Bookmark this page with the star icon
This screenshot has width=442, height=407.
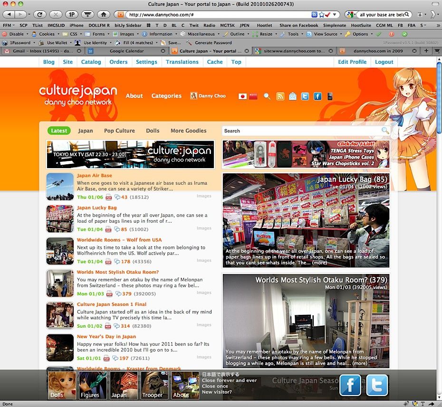pyautogui.click(x=321, y=14)
